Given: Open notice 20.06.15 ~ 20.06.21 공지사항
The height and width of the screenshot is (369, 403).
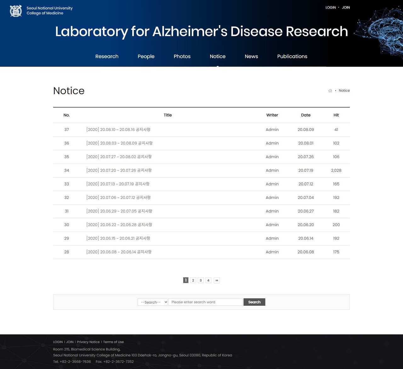Looking at the screenshot, I should [x=118, y=238].
